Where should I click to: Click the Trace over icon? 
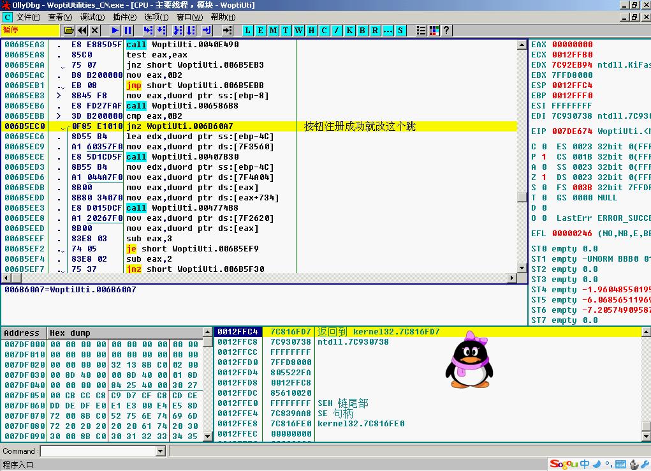[191, 31]
